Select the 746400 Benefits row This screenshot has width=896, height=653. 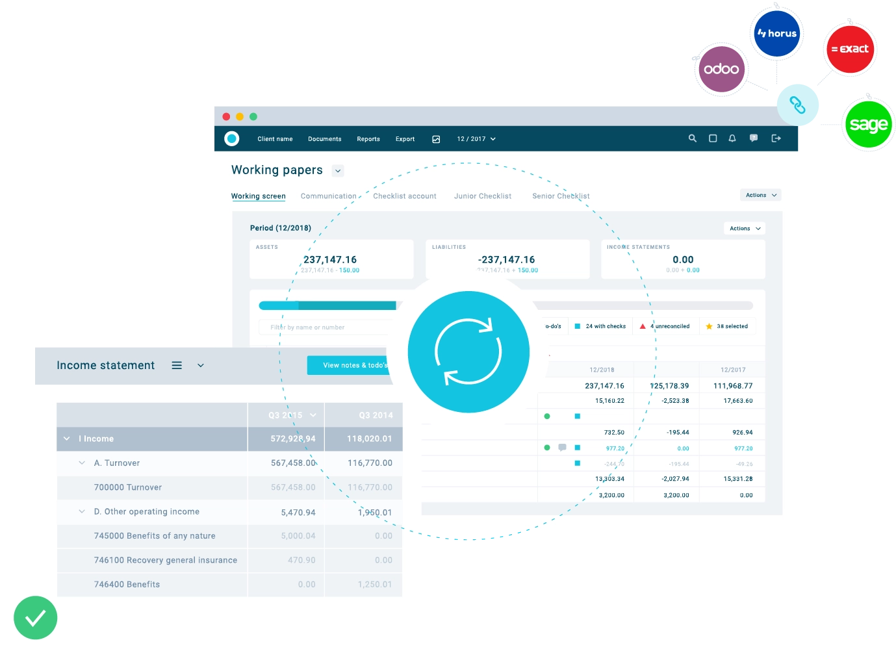coord(229,585)
